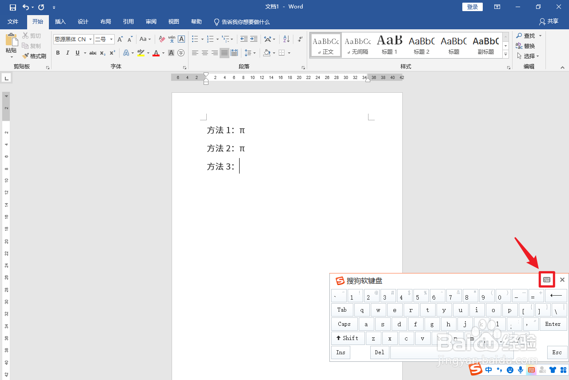Open the borders dropdown arrow
The width and height of the screenshot is (569, 380).
tap(289, 53)
